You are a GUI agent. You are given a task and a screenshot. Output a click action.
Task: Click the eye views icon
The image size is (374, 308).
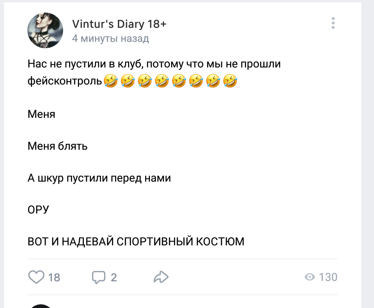[310, 277]
